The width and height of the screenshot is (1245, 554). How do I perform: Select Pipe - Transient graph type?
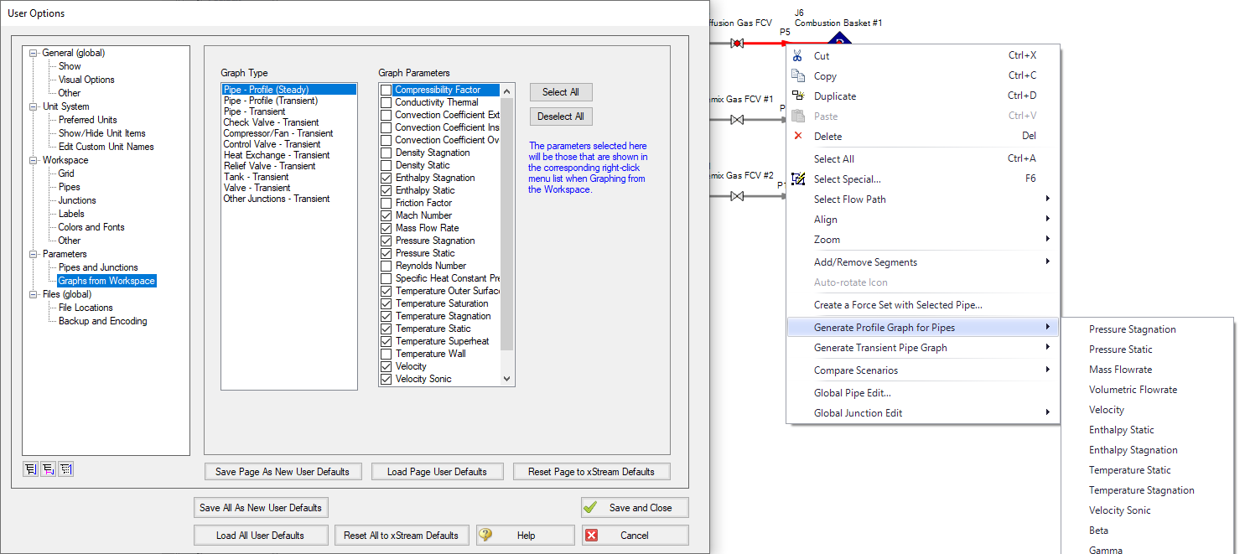coord(256,111)
